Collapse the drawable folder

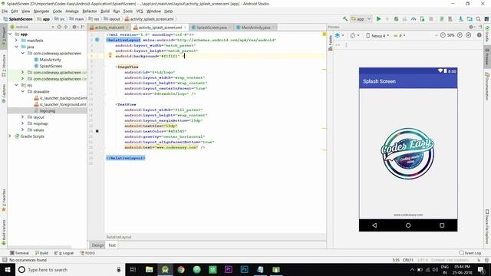[x=23, y=91]
